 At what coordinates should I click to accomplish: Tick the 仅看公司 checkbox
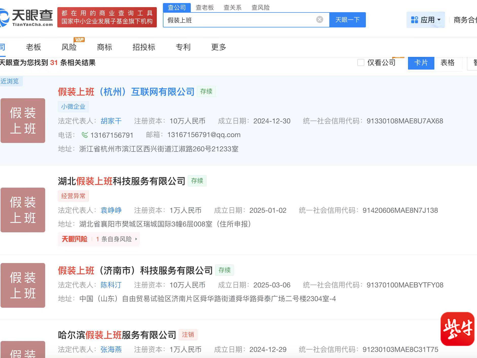click(x=361, y=62)
